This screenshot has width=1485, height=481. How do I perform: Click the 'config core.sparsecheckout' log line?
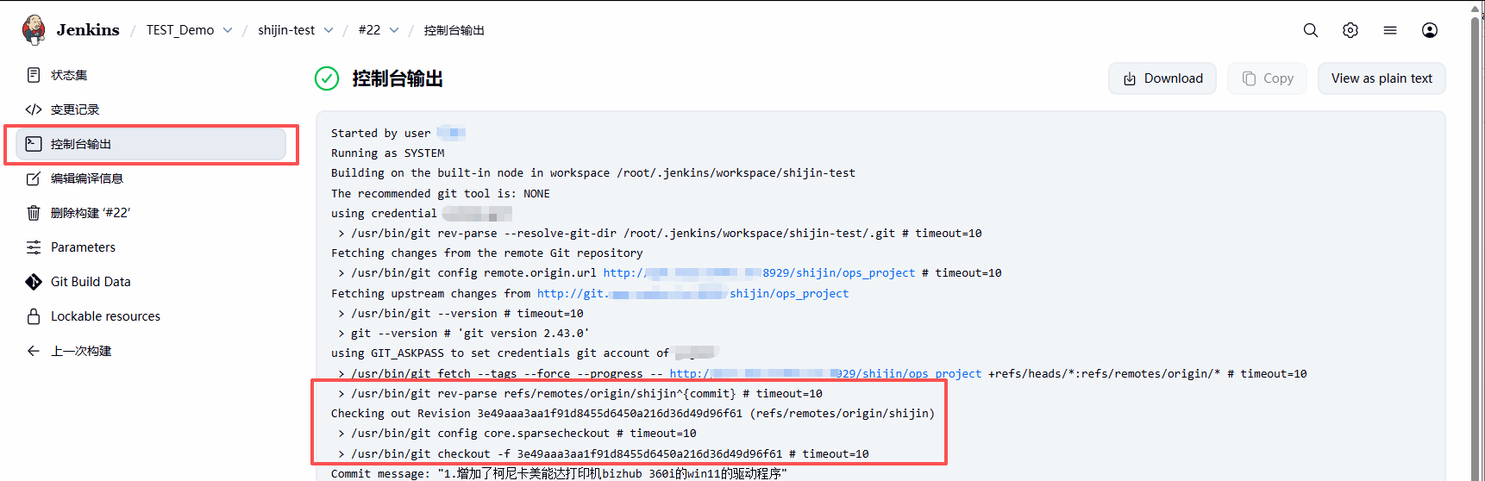coord(517,434)
